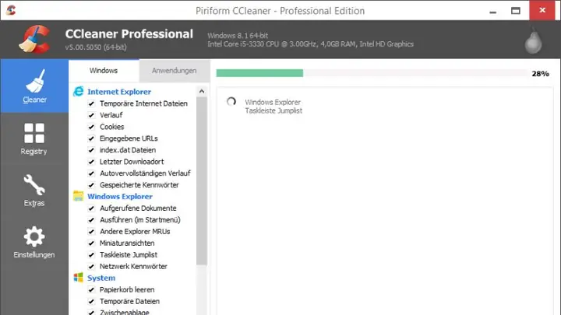
Task: Click the Intel Core i5-3330 hardware info line
Action: (311, 44)
